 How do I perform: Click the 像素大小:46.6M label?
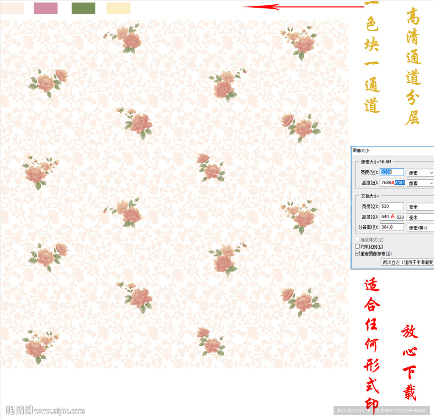[x=376, y=161]
